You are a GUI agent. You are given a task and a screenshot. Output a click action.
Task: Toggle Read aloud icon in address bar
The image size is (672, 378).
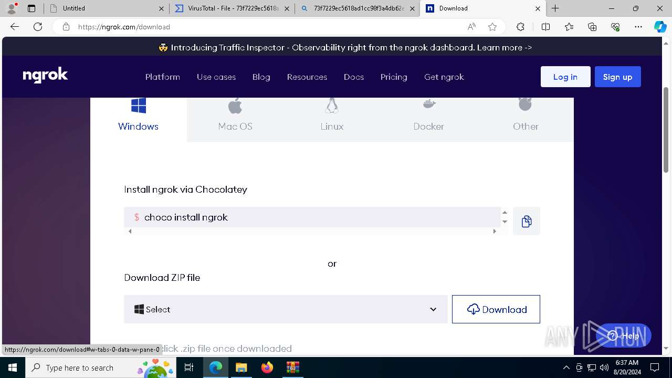[x=471, y=27]
